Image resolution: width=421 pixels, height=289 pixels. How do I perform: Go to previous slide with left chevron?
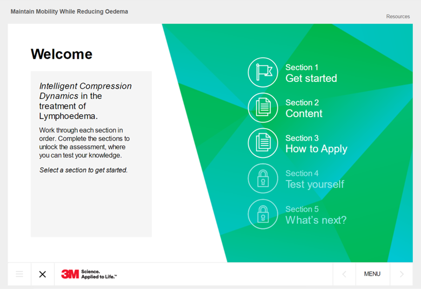coord(344,274)
